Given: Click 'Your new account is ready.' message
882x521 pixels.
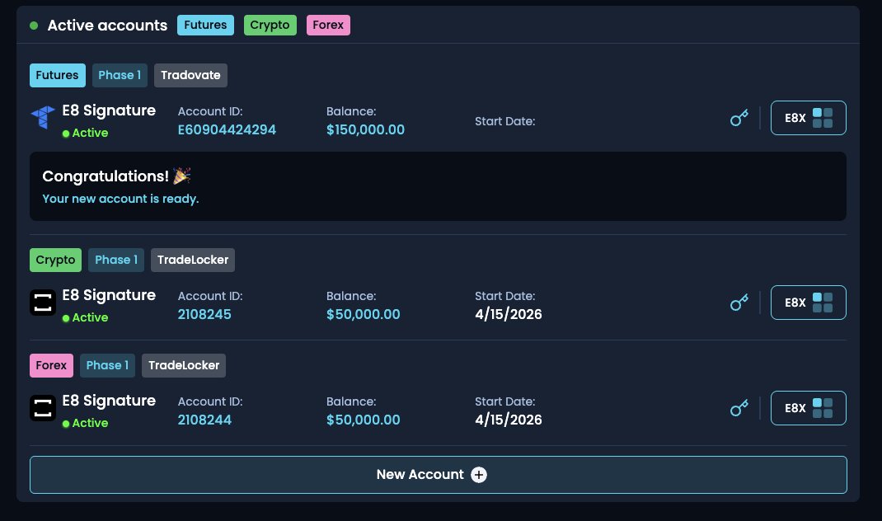Looking at the screenshot, I should [x=121, y=199].
